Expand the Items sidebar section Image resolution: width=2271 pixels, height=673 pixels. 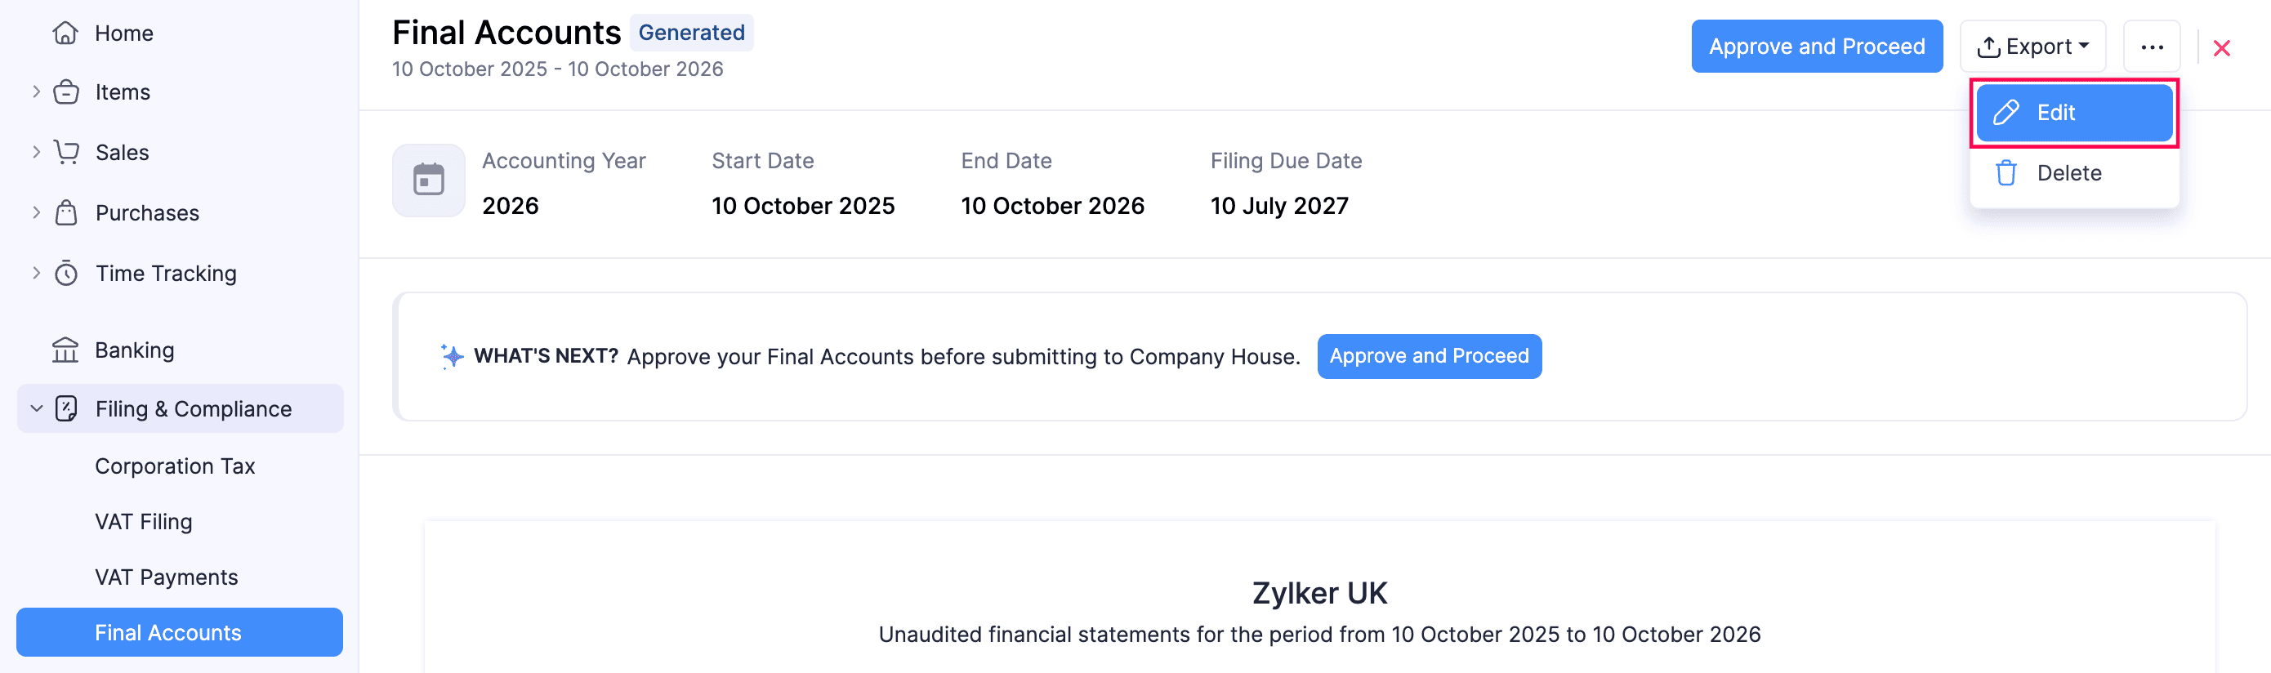[x=36, y=91]
